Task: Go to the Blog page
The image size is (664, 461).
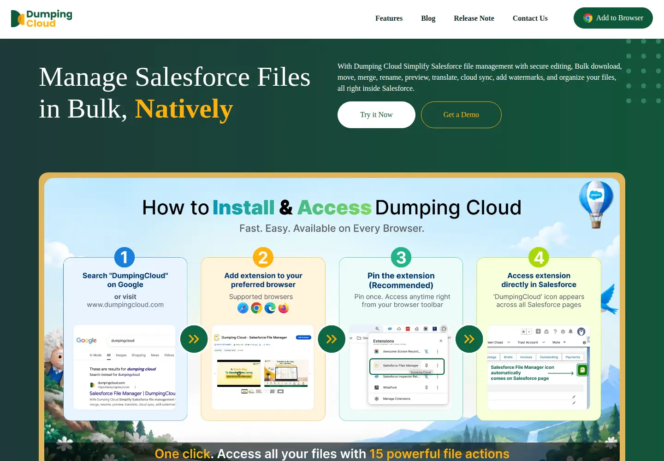Action: coord(428,18)
